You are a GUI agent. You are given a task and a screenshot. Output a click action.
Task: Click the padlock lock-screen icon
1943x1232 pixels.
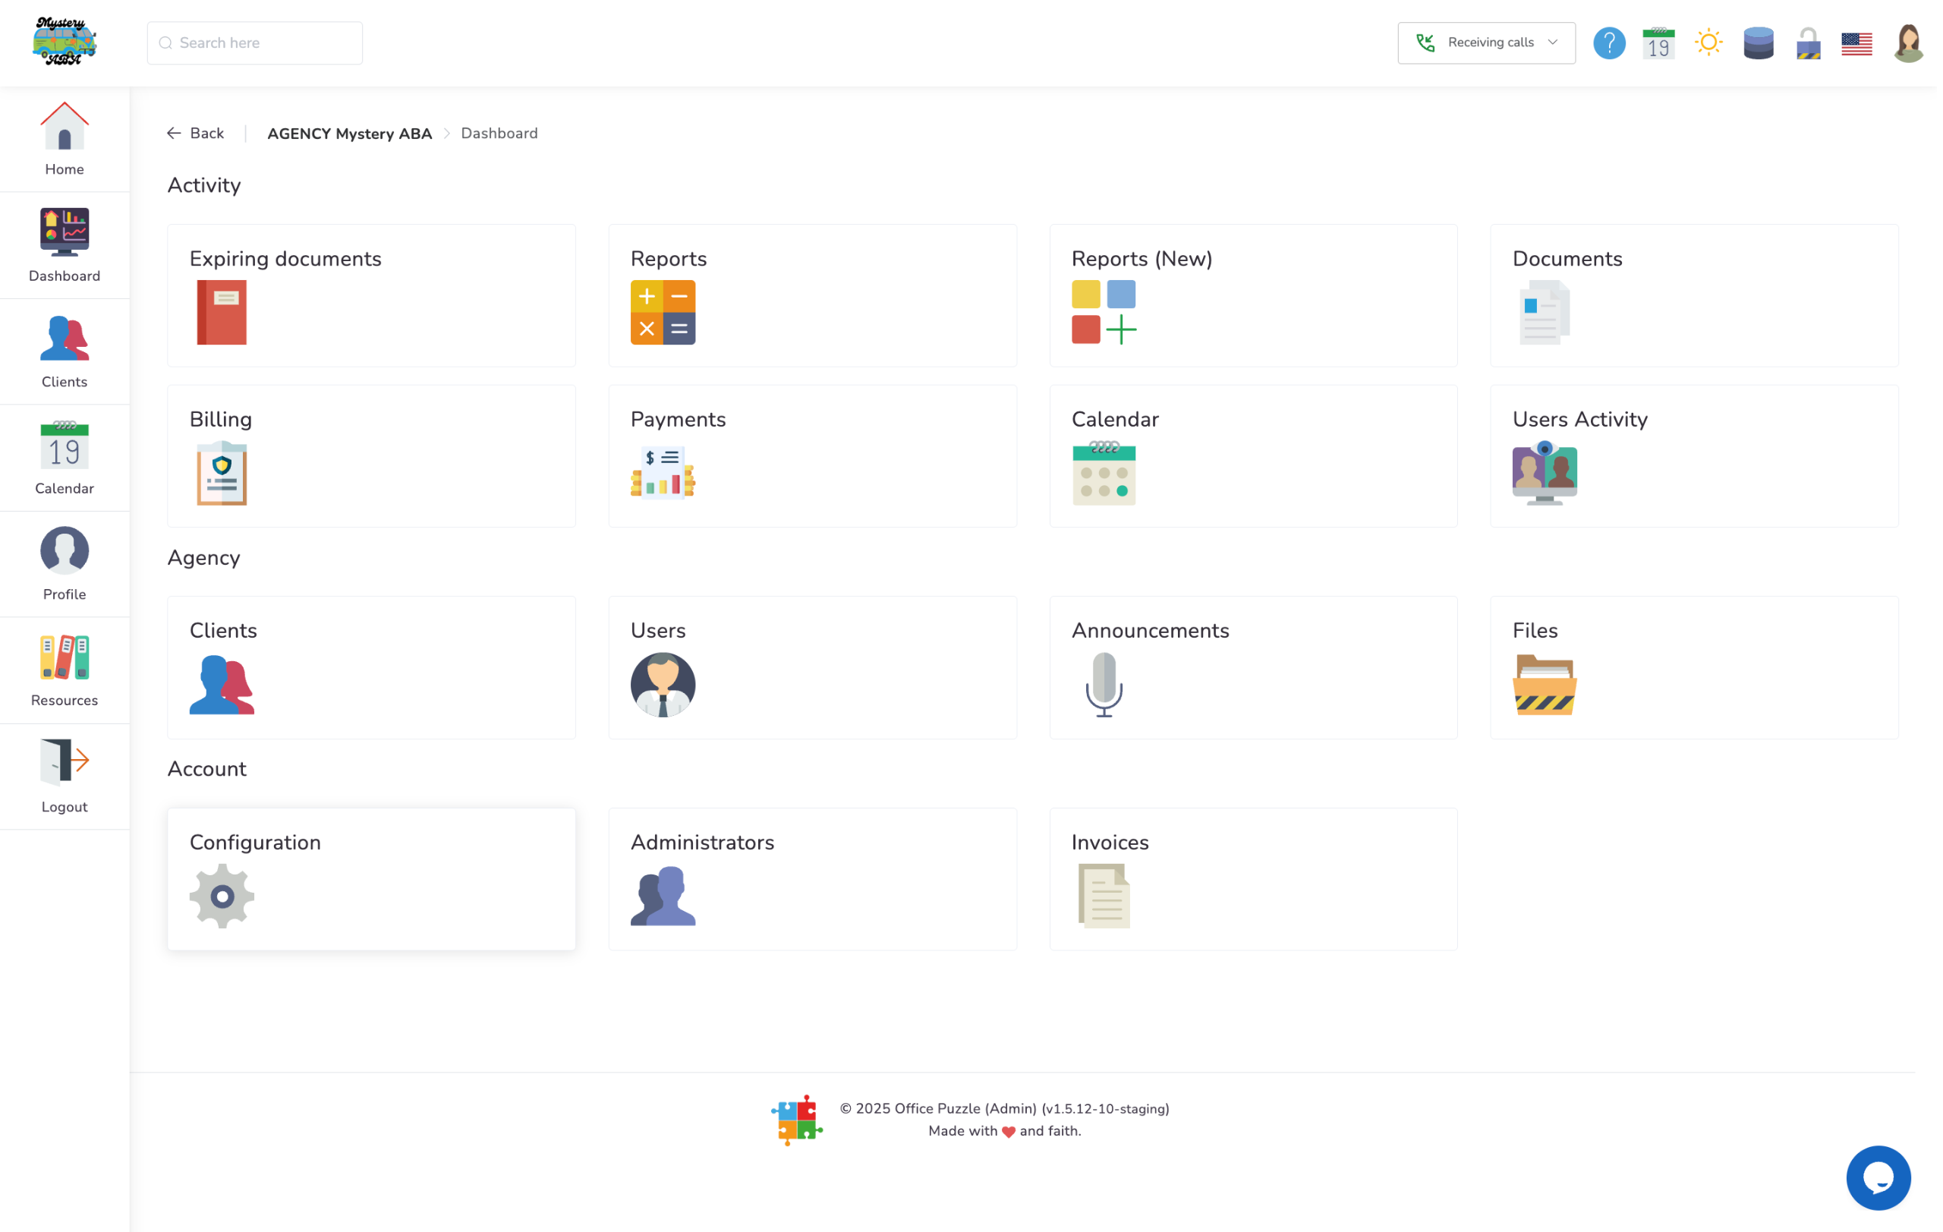tap(1808, 43)
